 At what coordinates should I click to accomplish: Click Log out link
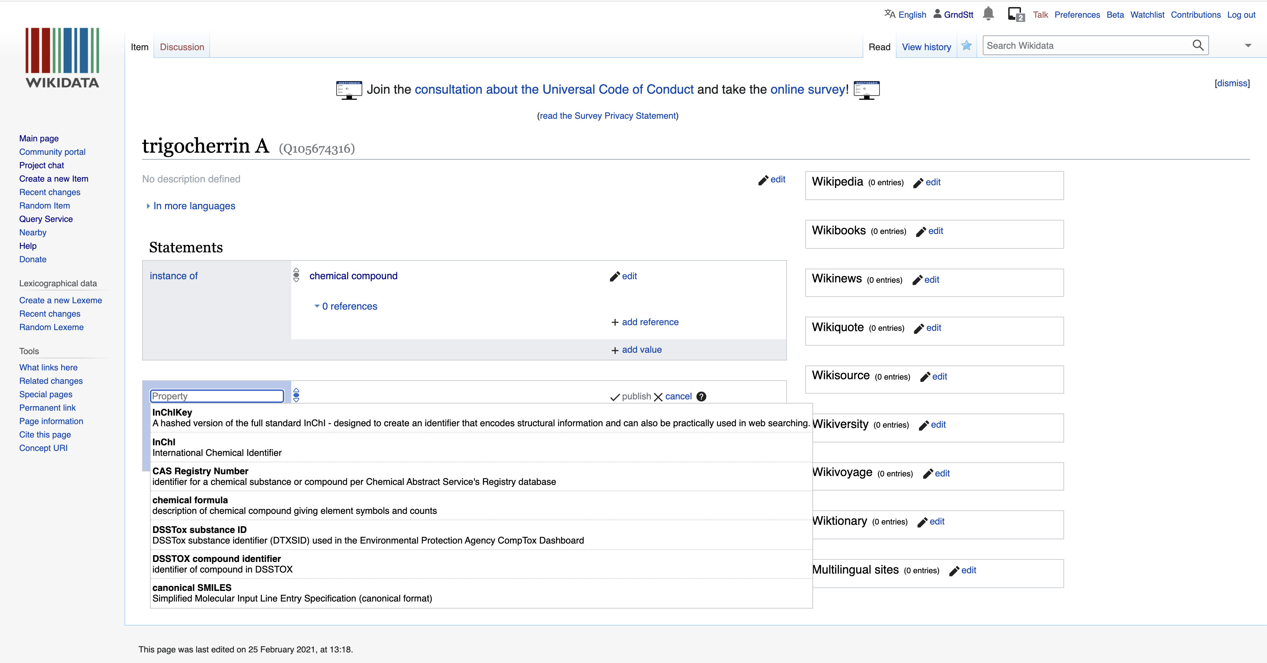coord(1241,15)
